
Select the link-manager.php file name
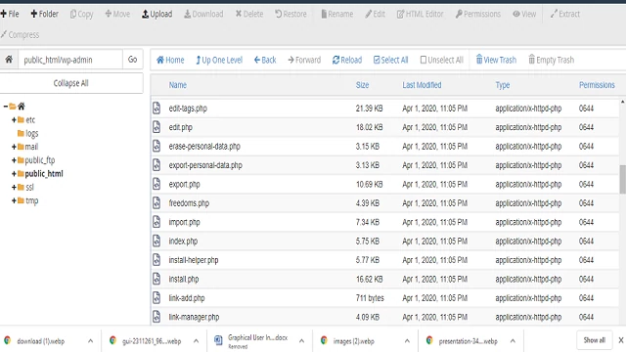tap(194, 317)
